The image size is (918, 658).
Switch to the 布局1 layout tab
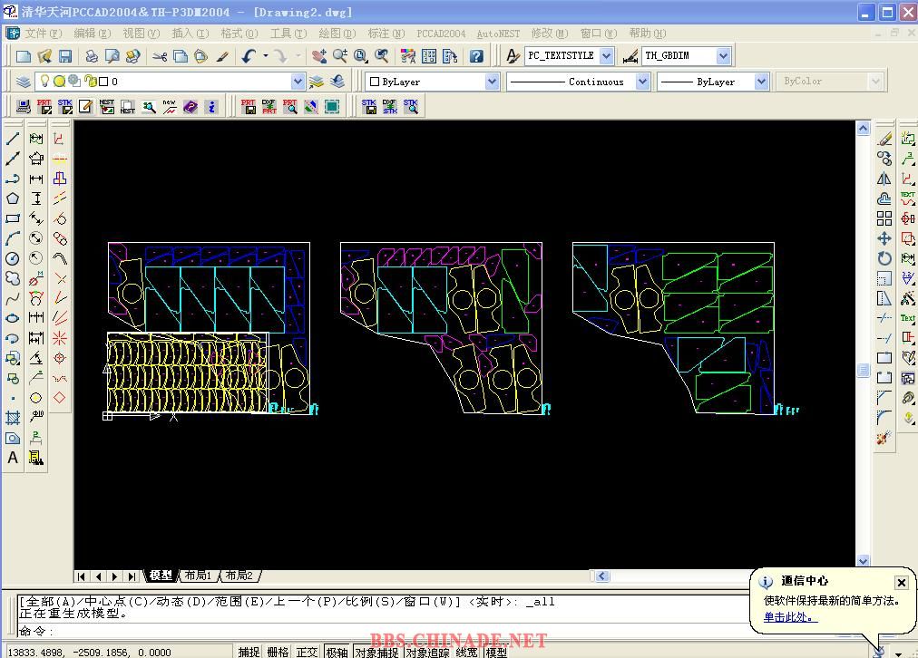(197, 576)
